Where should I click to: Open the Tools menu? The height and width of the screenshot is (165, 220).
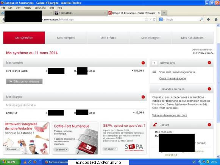51,8
